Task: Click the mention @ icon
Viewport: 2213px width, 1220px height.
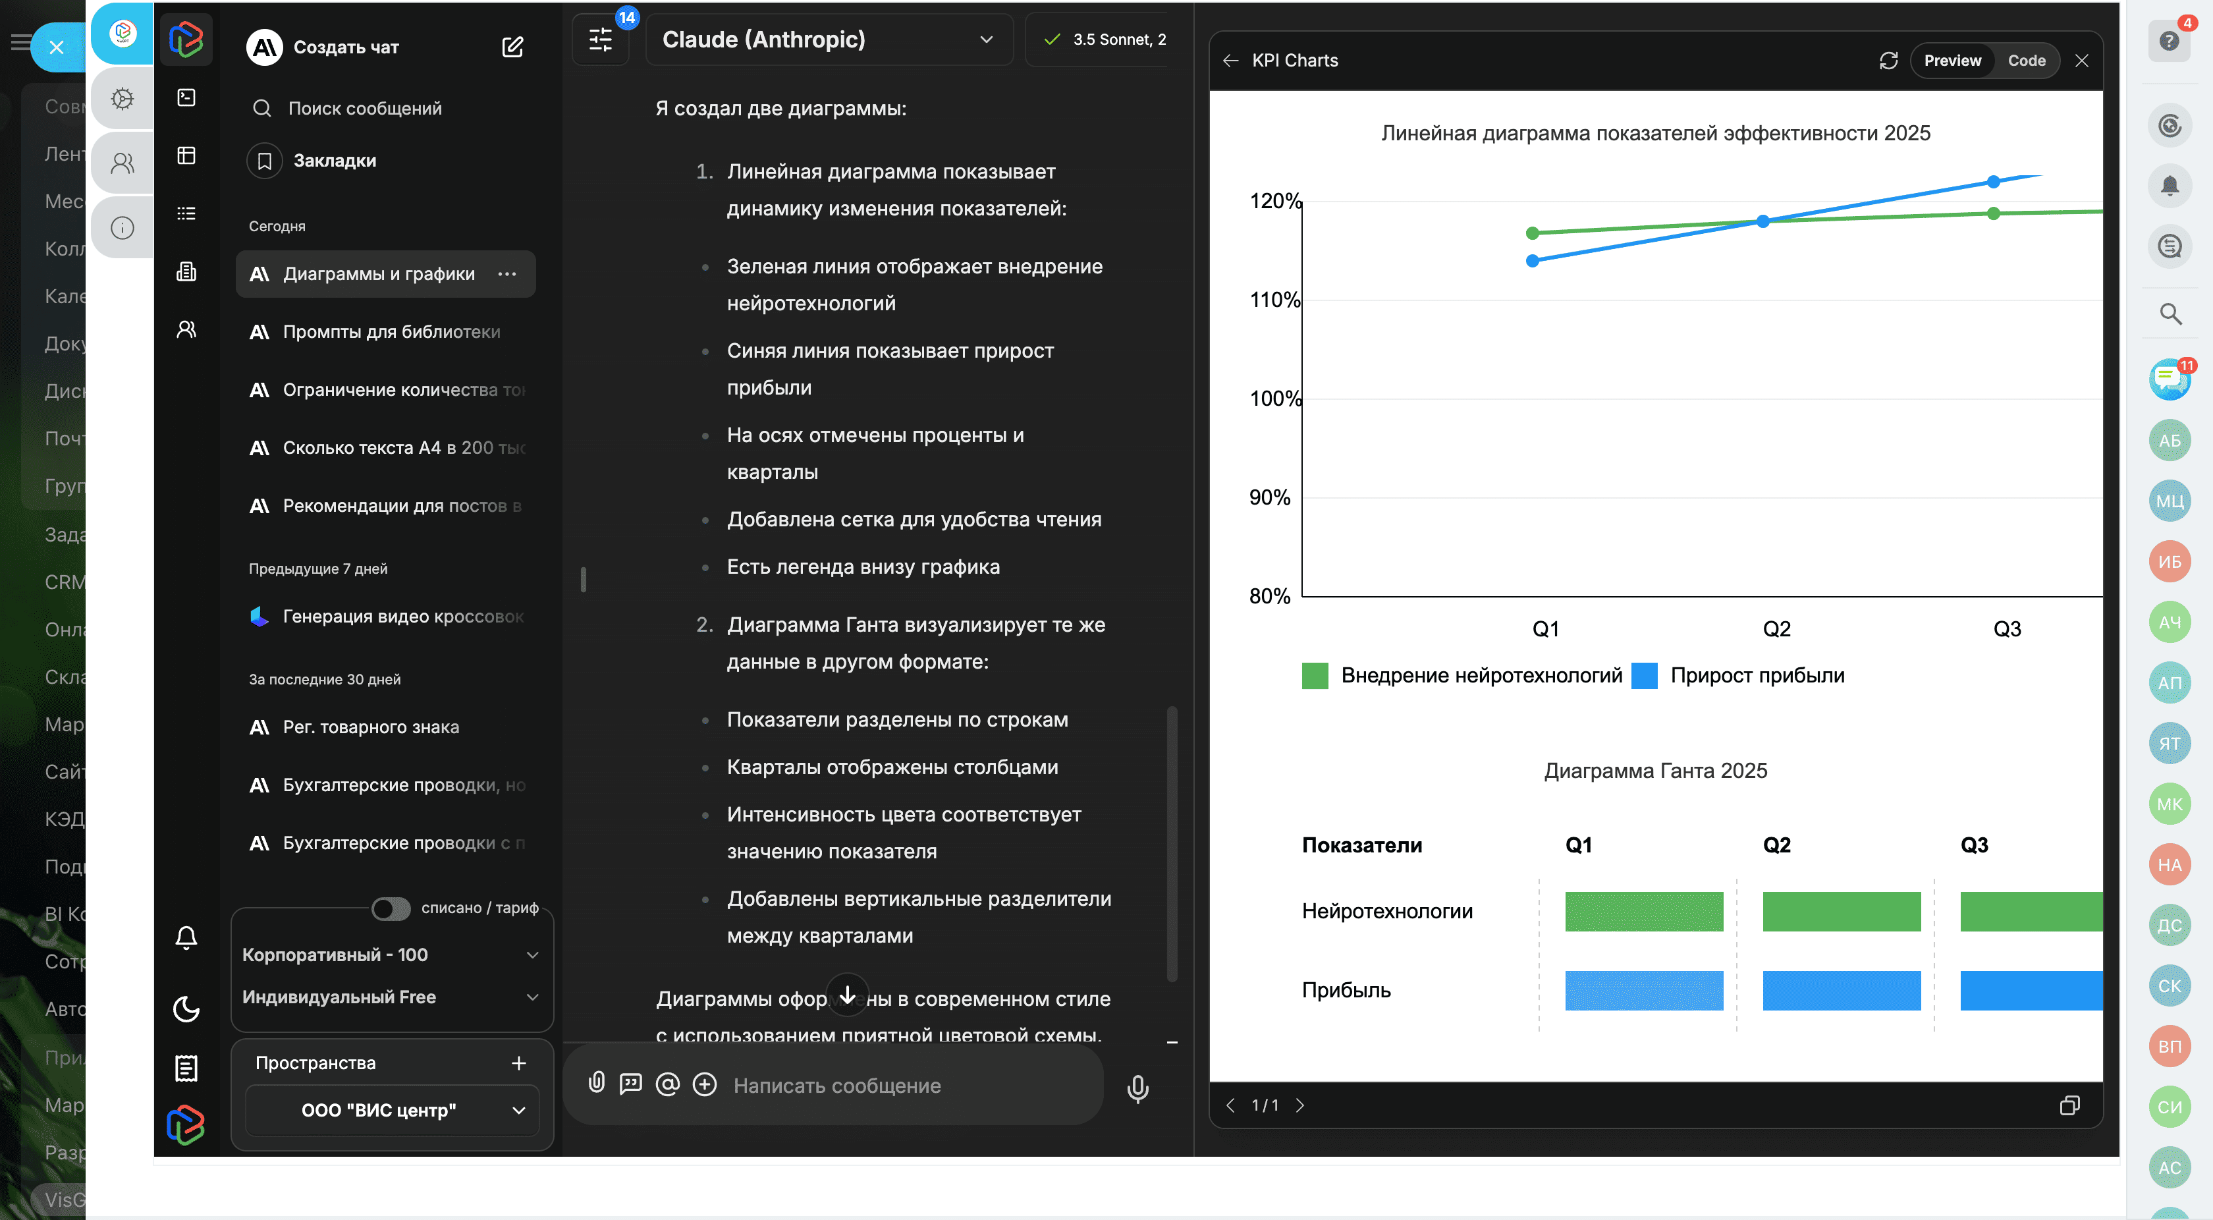Action: click(667, 1084)
